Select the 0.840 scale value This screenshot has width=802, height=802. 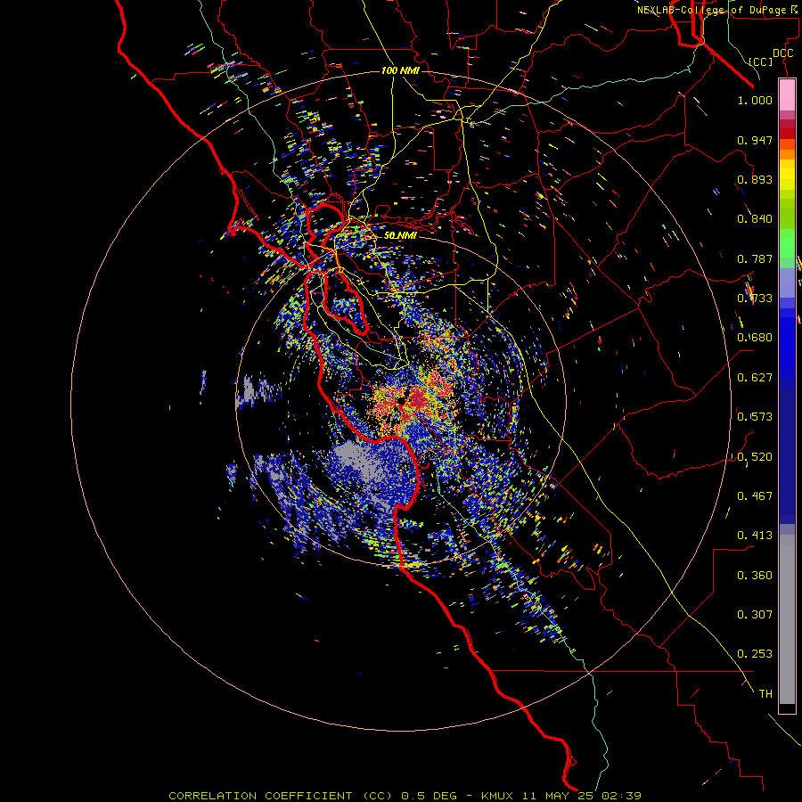755,219
